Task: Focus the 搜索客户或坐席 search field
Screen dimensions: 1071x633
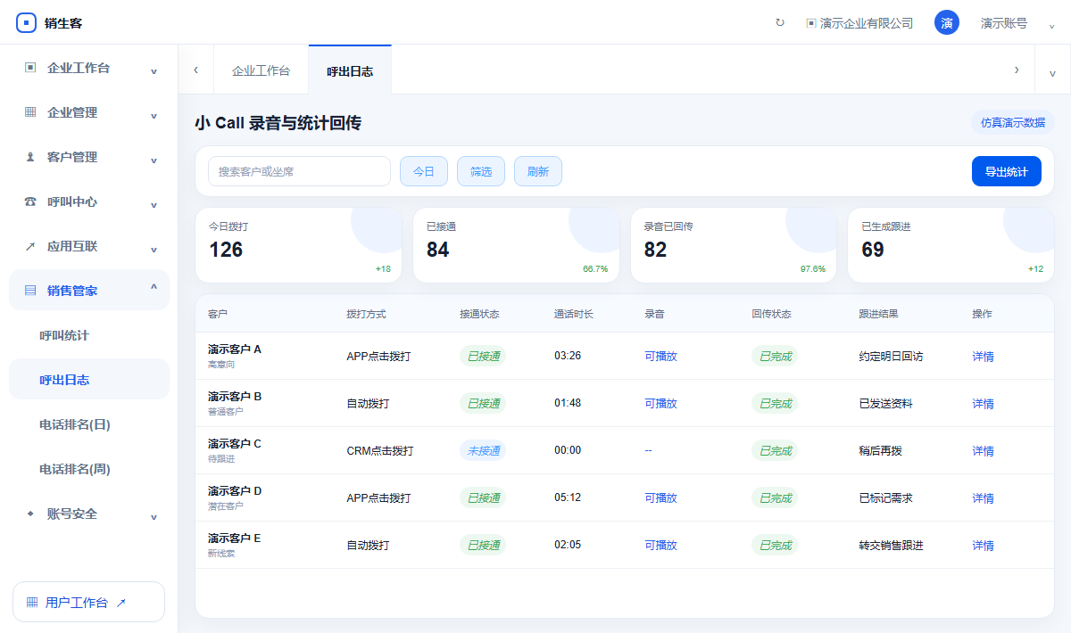Action: pyautogui.click(x=299, y=171)
